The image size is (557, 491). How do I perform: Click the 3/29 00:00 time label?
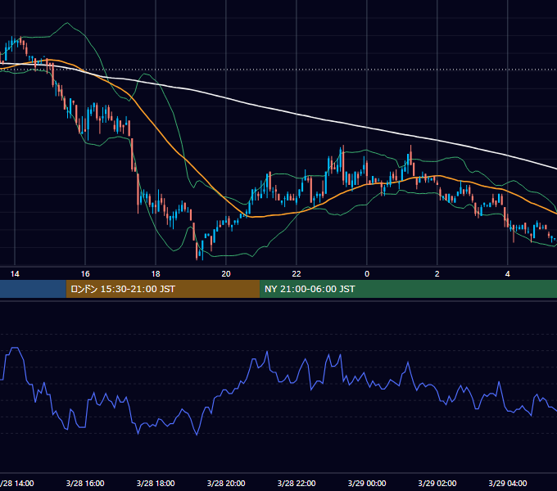367,483
